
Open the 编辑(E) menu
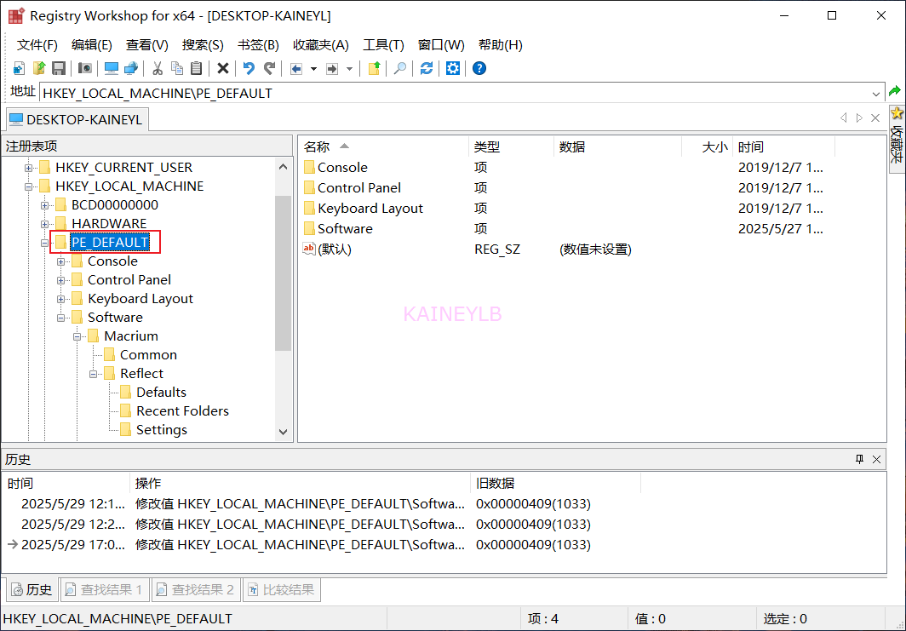point(91,45)
